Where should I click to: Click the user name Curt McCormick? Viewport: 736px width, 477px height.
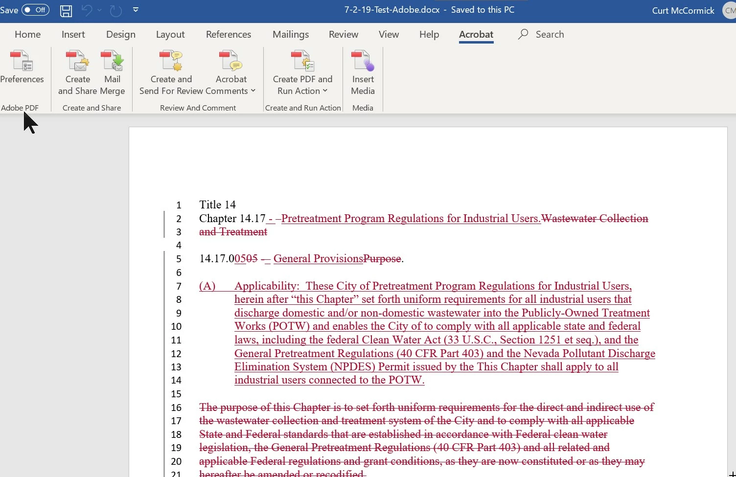point(683,10)
